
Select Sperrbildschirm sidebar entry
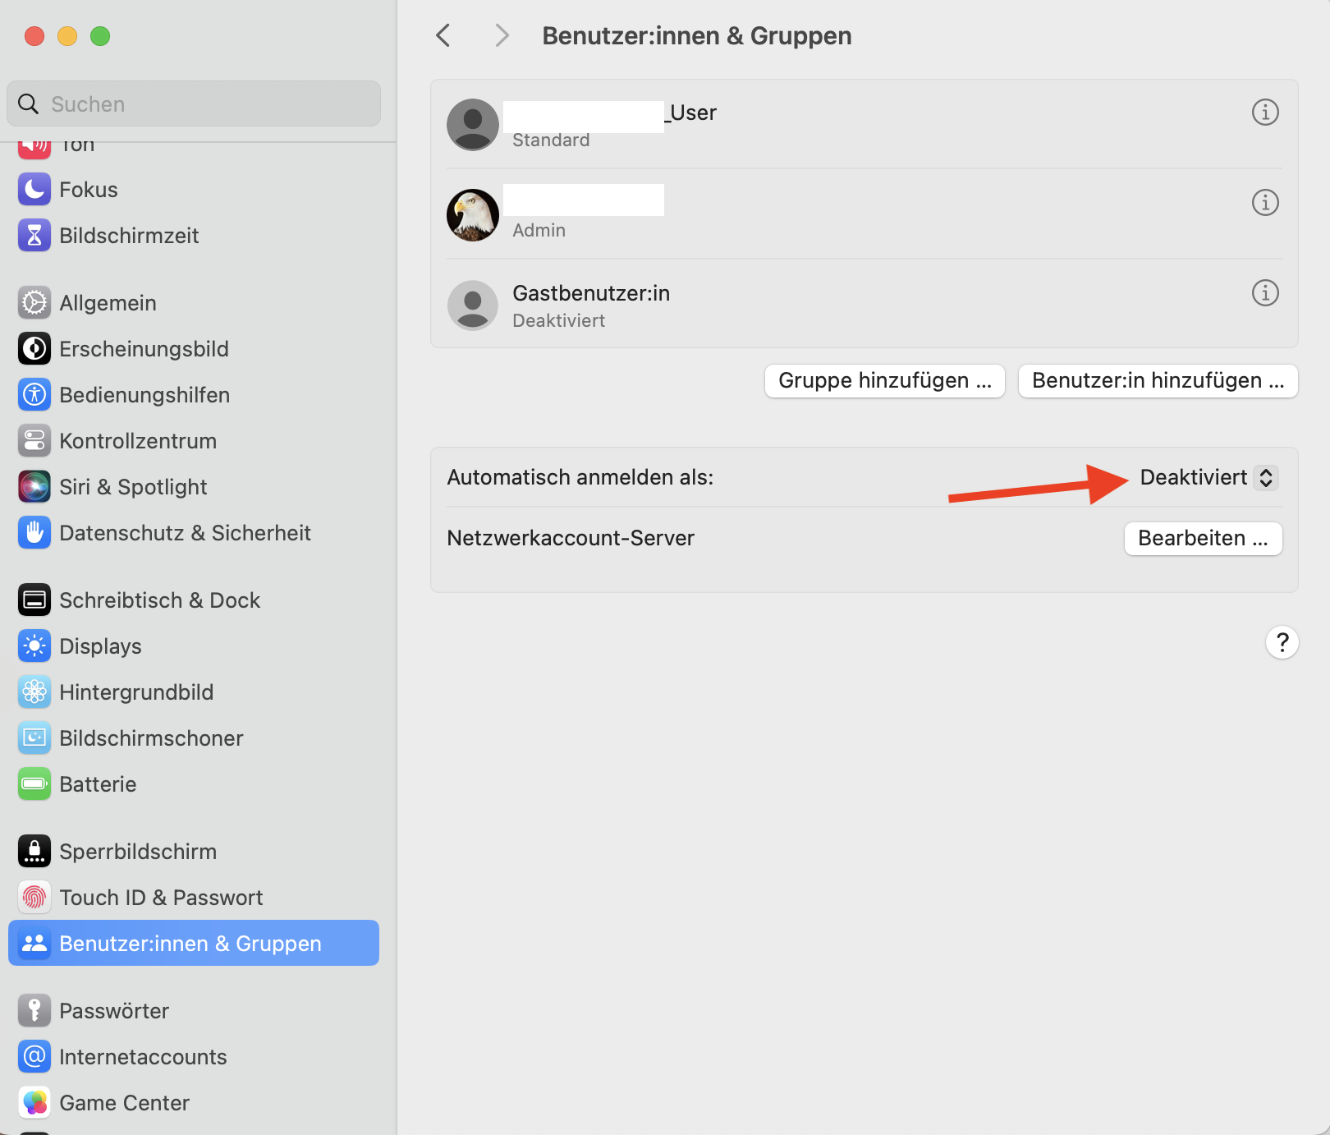[194, 852]
